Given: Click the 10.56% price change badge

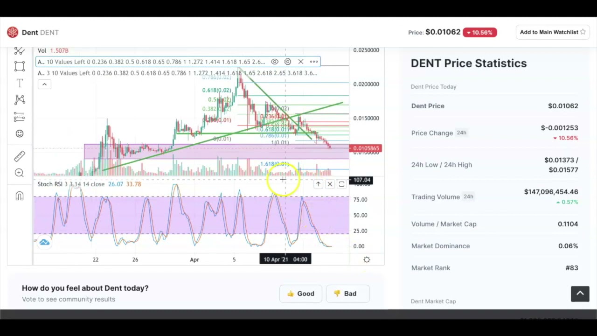Looking at the screenshot, I should pyautogui.click(x=479, y=32).
